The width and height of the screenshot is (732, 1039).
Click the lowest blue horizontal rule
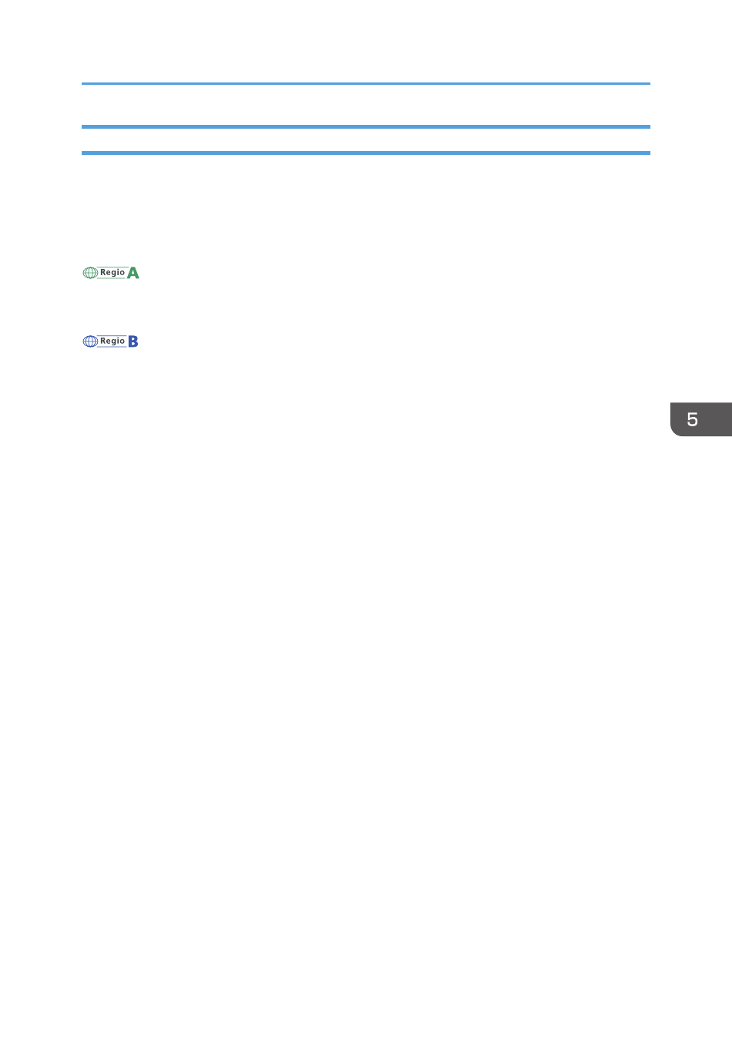pyautogui.click(x=366, y=153)
